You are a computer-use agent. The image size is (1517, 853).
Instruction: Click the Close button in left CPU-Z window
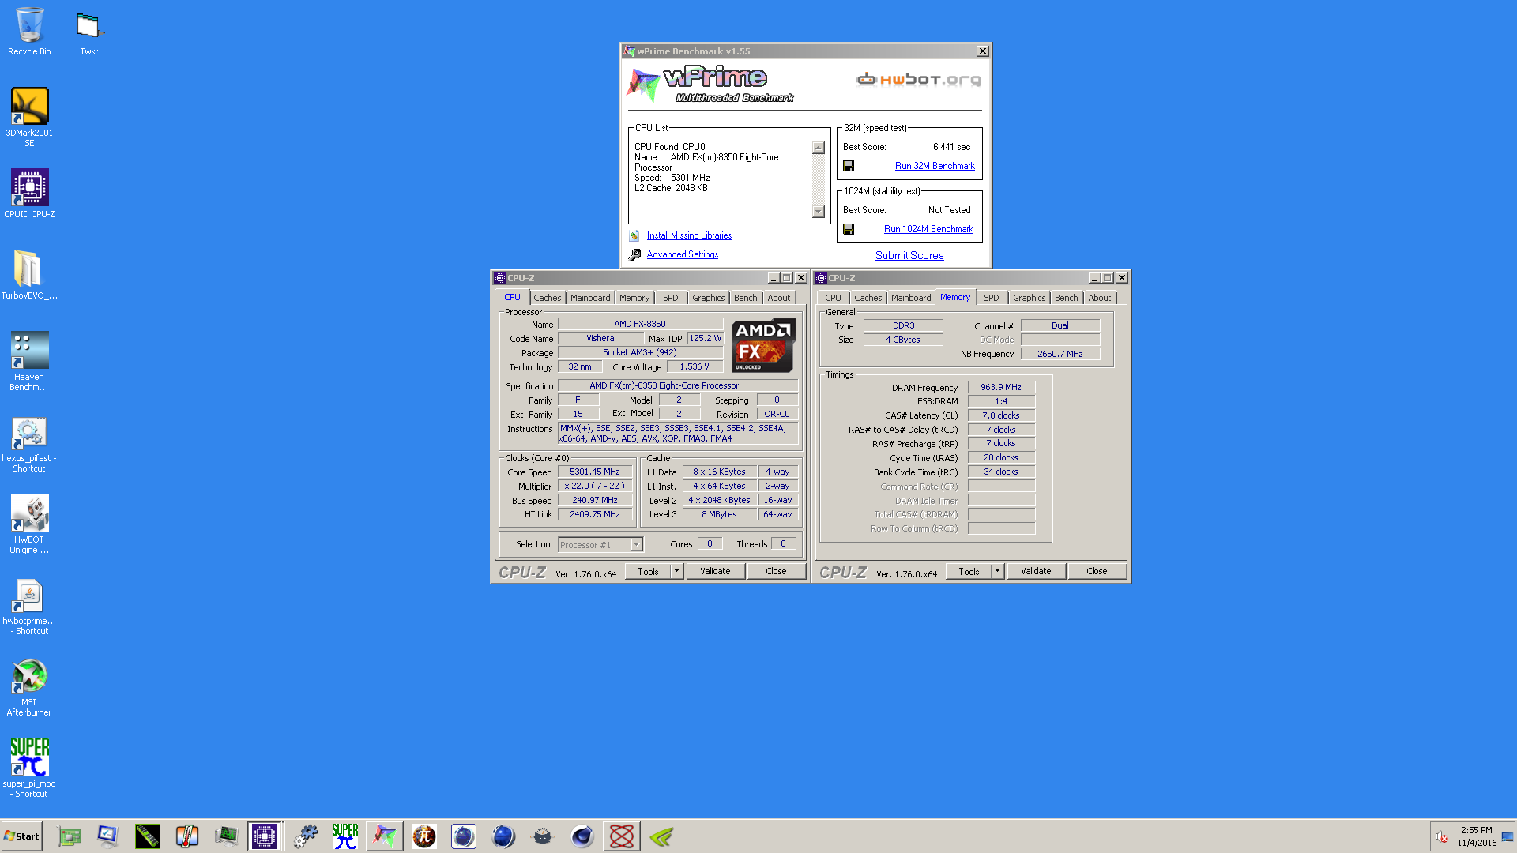(776, 571)
